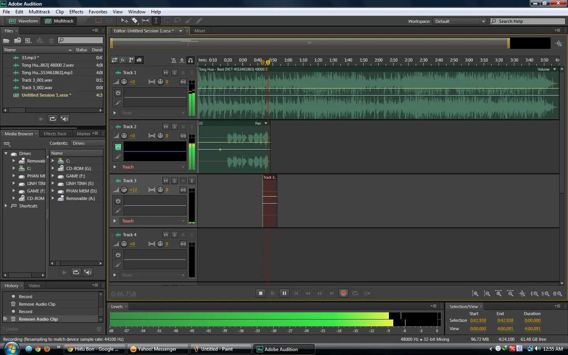Select the Move tool in the toolbar

[x=125, y=21]
